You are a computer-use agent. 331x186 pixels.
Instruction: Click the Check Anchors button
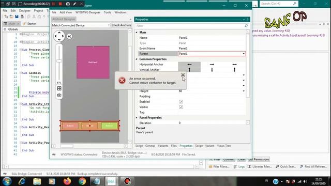click(x=121, y=25)
